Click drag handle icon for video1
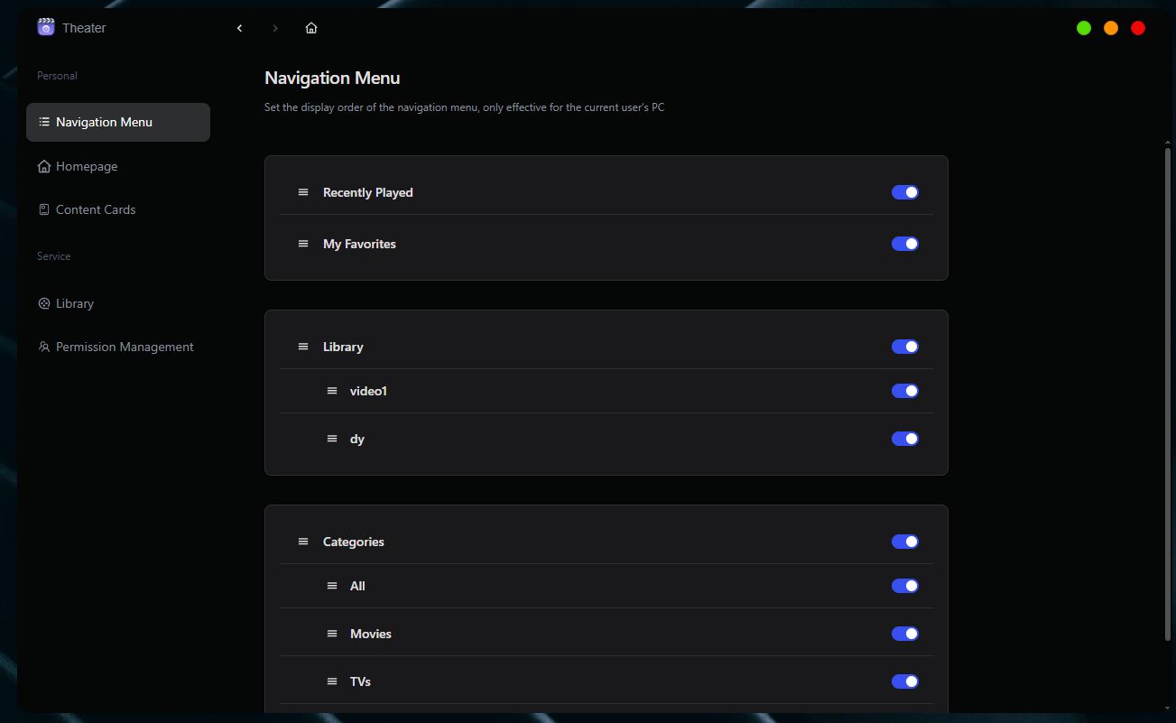 point(332,391)
